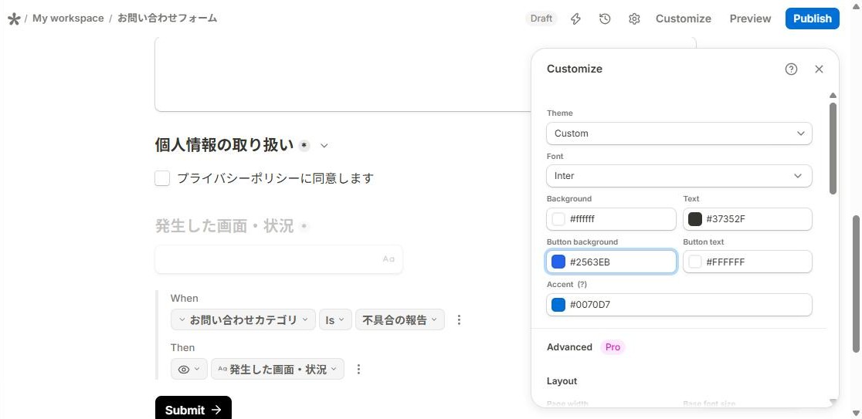Open the eye visibility action dropdown

click(x=189, y=369)
